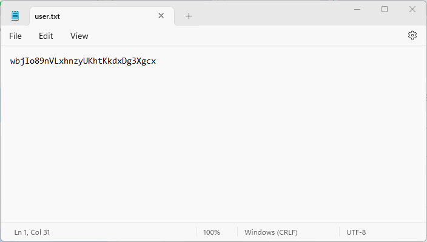The height and width of the screenshot is (242, 427).
Task: Place cursor before the leading wbj characters
Action: pyautogui.click(x=10, y=61)
